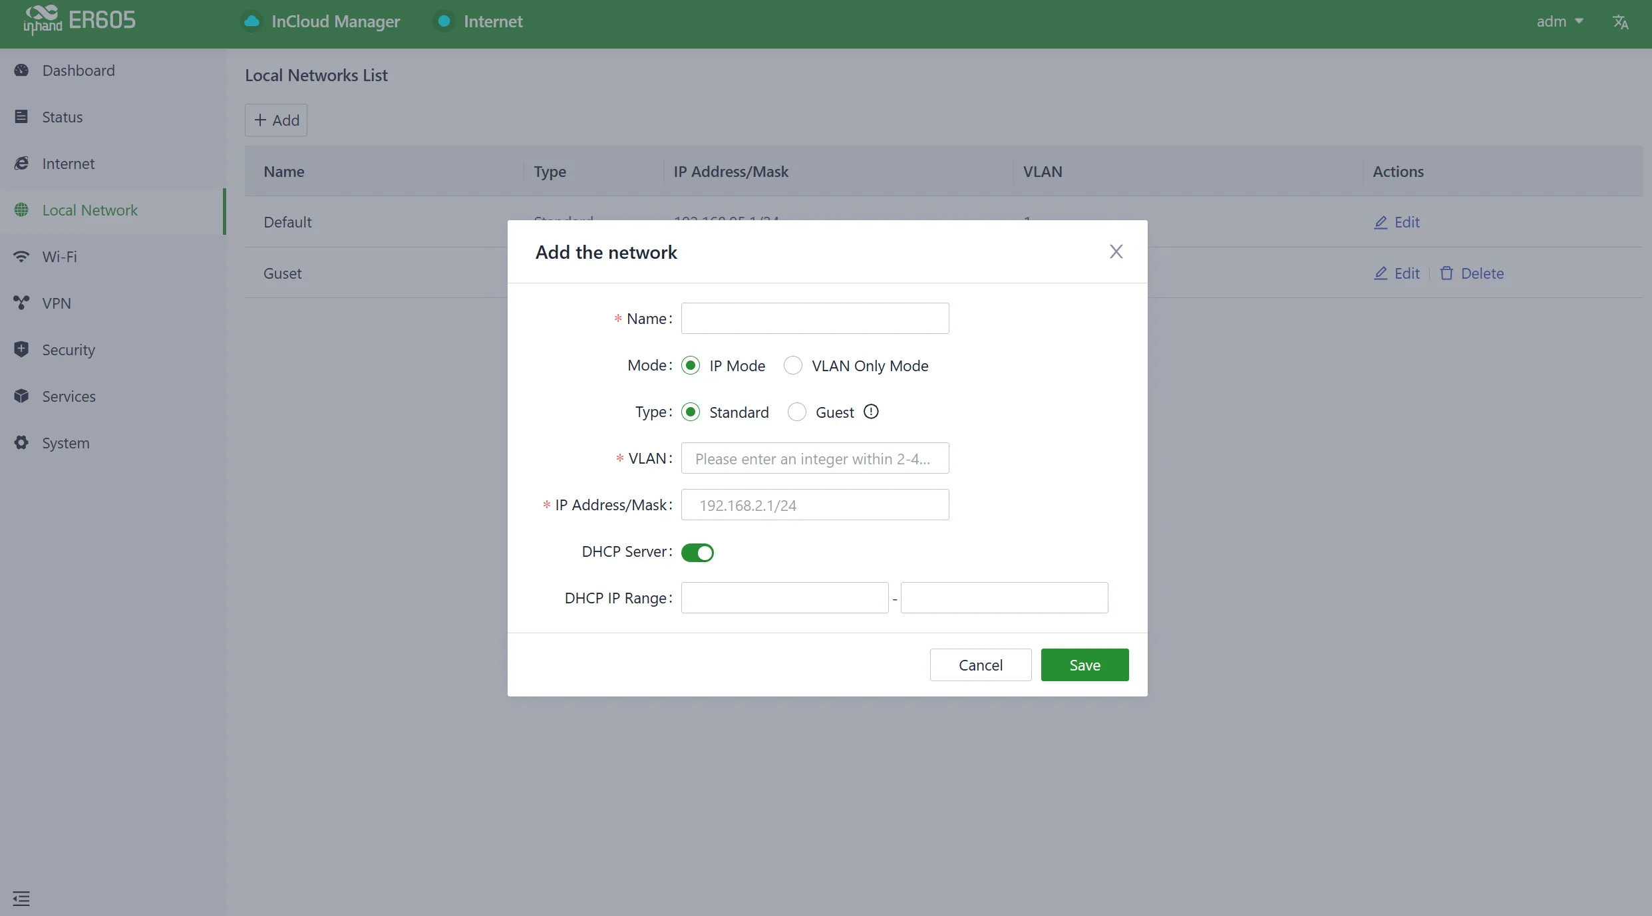Select Guest type radio button
1652x916 pixels.
pyautogui.click(x=796, y=412)
